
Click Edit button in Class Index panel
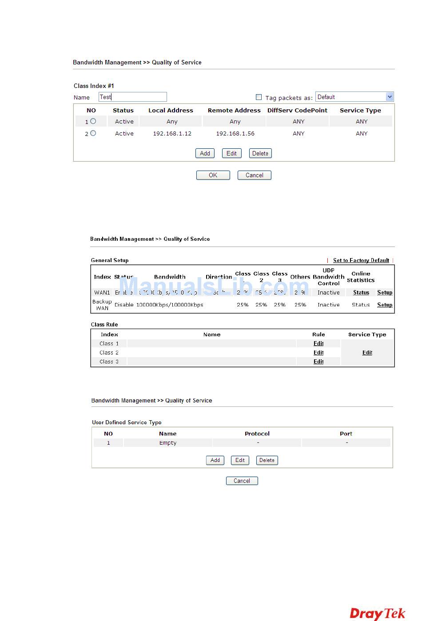[x=231, y=153]
